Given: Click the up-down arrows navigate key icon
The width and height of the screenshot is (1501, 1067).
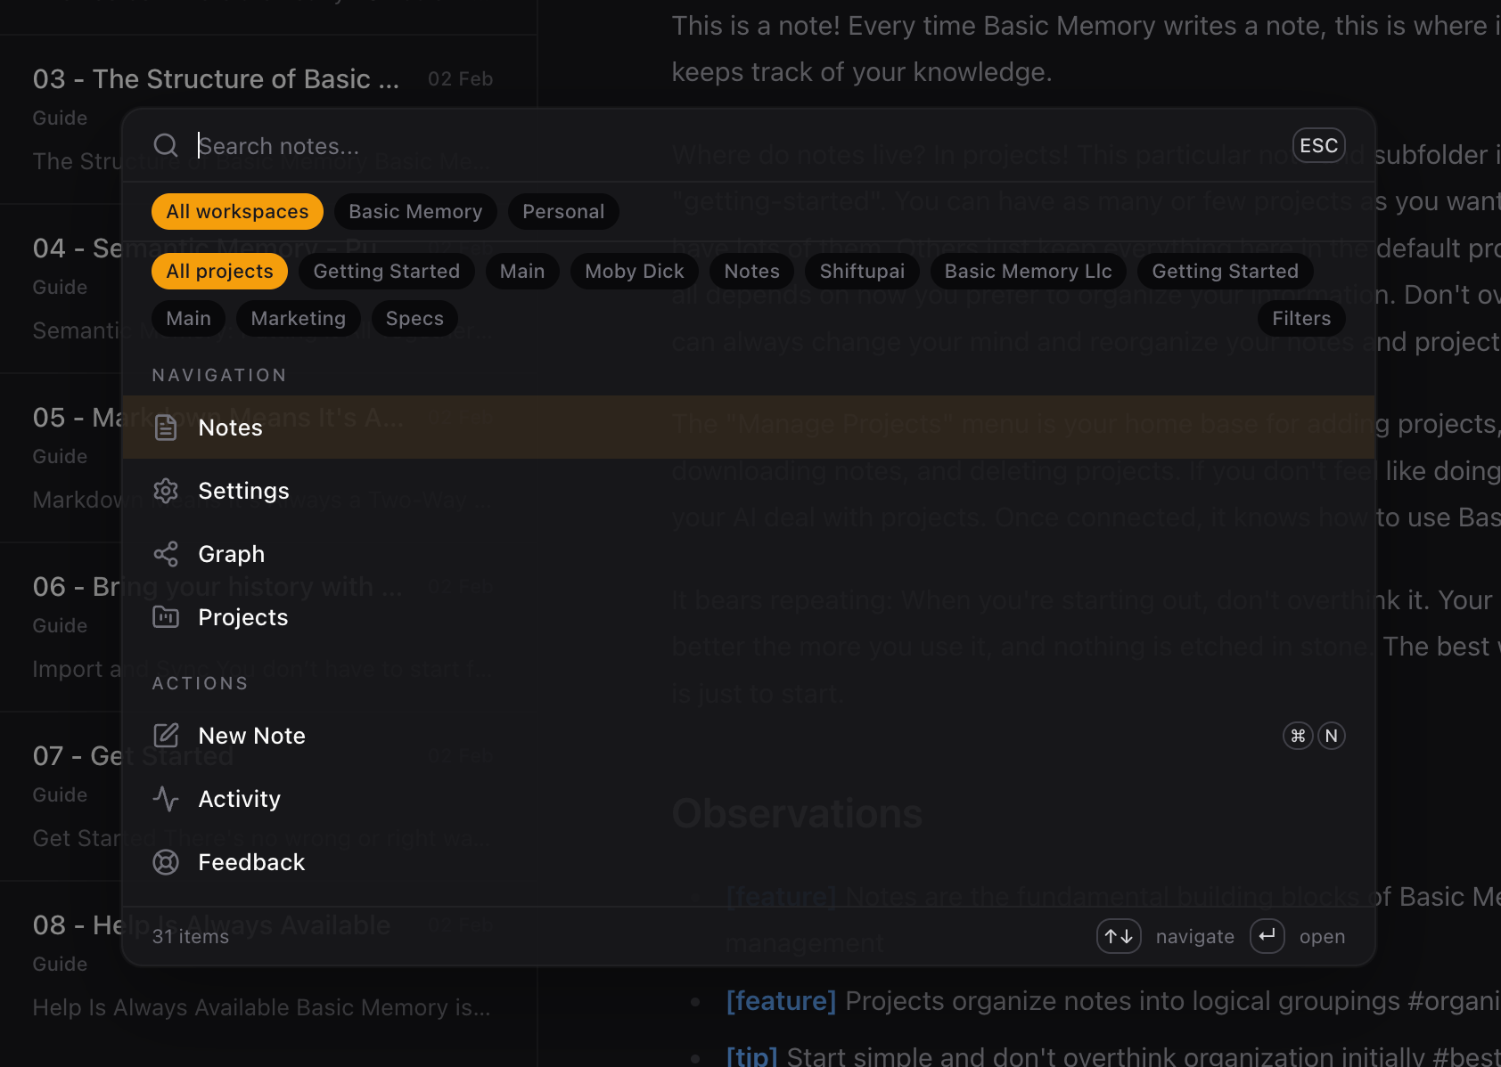Looking at the screenshot, I should tap(1119, 936).
